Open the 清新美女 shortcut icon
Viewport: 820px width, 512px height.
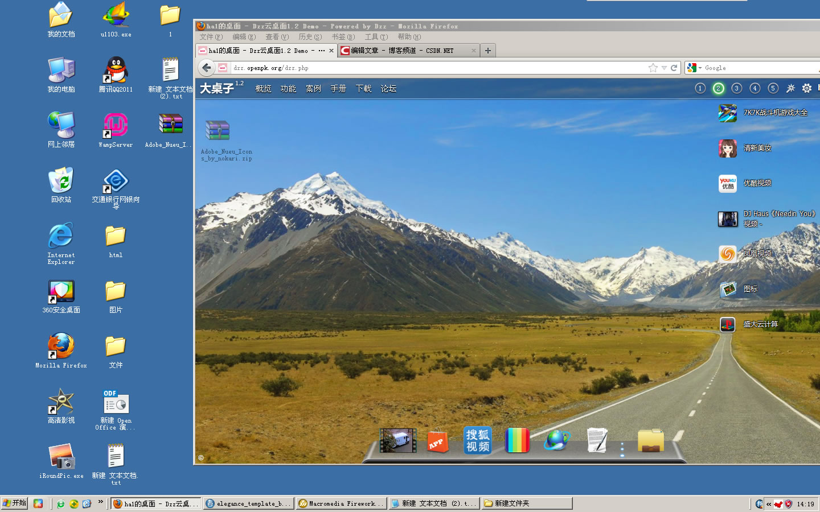[x=728, y=148]
